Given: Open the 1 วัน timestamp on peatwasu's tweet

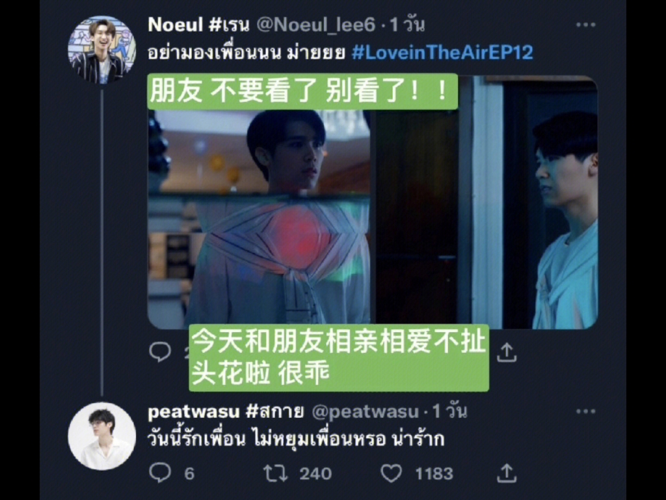Looking at the screenshot, I should (449, 411).
